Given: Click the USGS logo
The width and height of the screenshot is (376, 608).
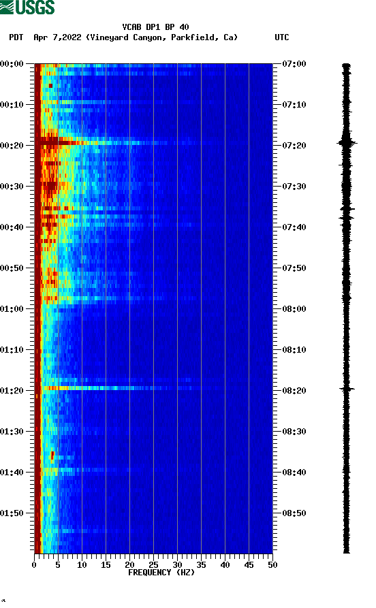Looking at the screenshot, I should pyautogui.click(x=27, y=7).
